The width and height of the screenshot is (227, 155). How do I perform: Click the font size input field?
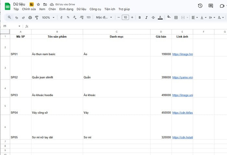pyautogui.click(x=125, y=18)
